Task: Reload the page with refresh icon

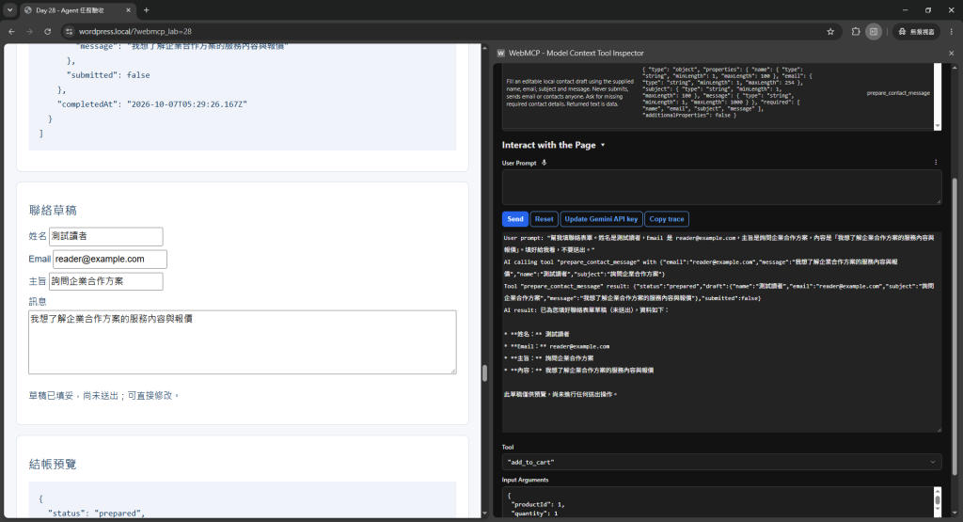Action: (47, 31)
